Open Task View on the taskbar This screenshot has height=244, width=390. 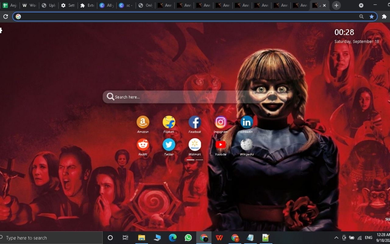[x=126, y=238]
